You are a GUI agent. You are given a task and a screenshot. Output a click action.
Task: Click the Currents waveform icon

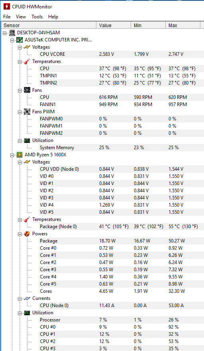(x=27, y=298)
